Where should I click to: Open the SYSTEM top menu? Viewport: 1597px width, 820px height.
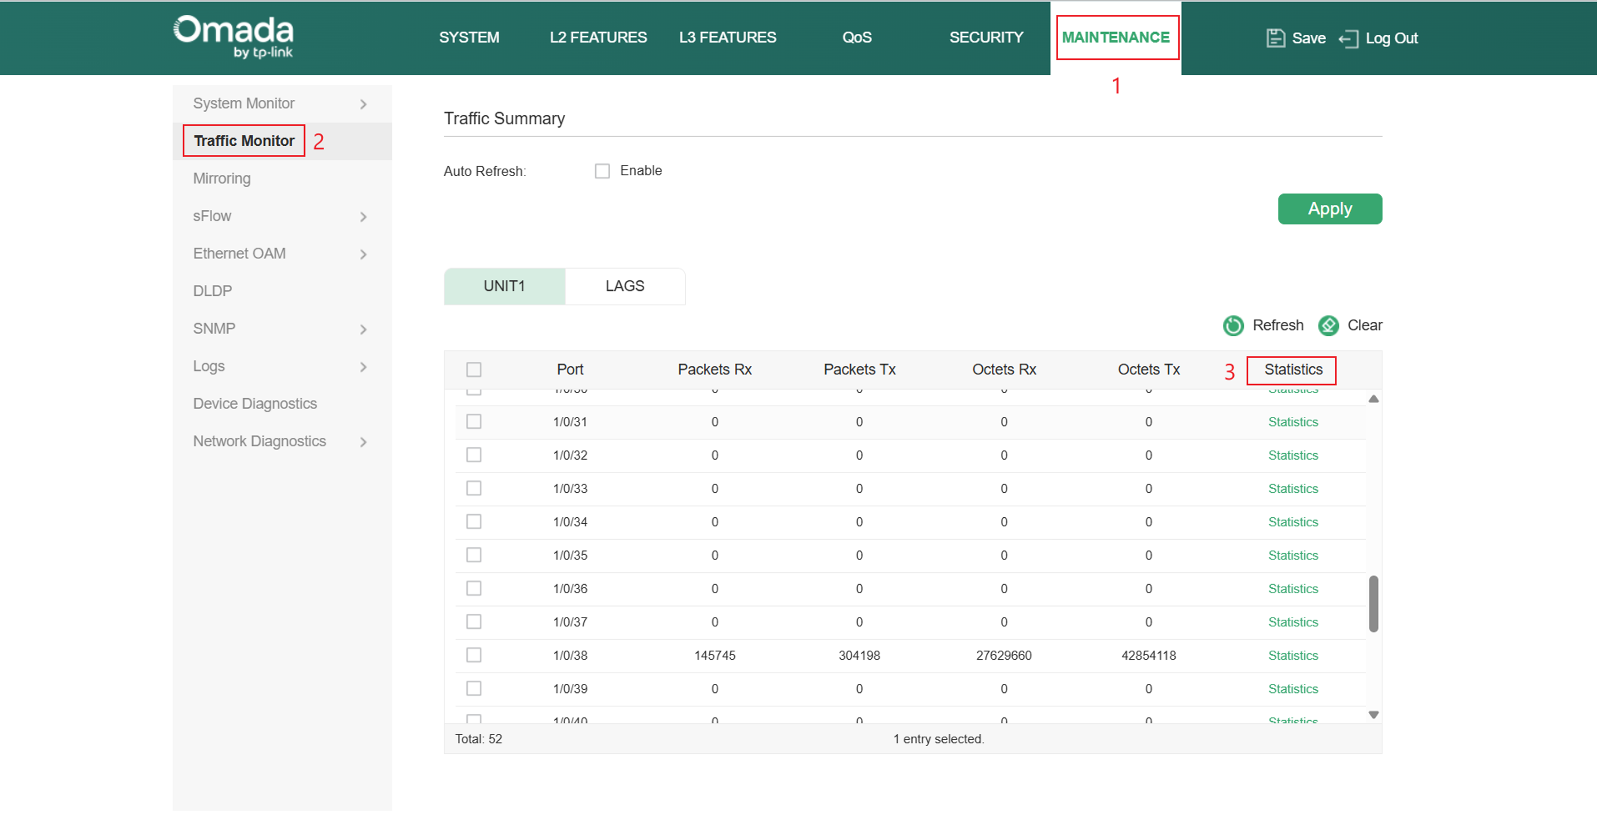pos(469,38)
